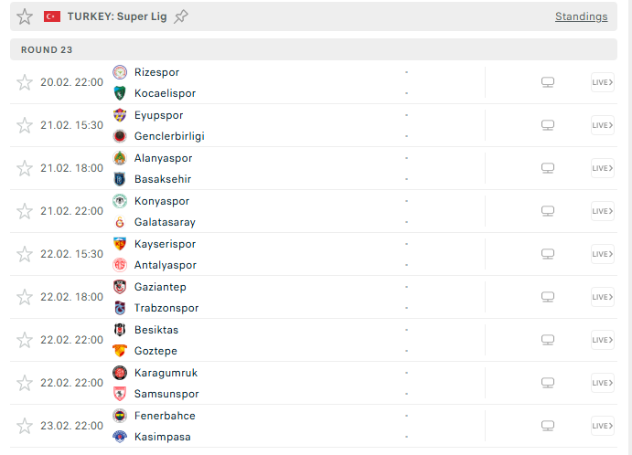632x455 pixels.
Task: Open the Standings link
Action: (x=581, y=16)
